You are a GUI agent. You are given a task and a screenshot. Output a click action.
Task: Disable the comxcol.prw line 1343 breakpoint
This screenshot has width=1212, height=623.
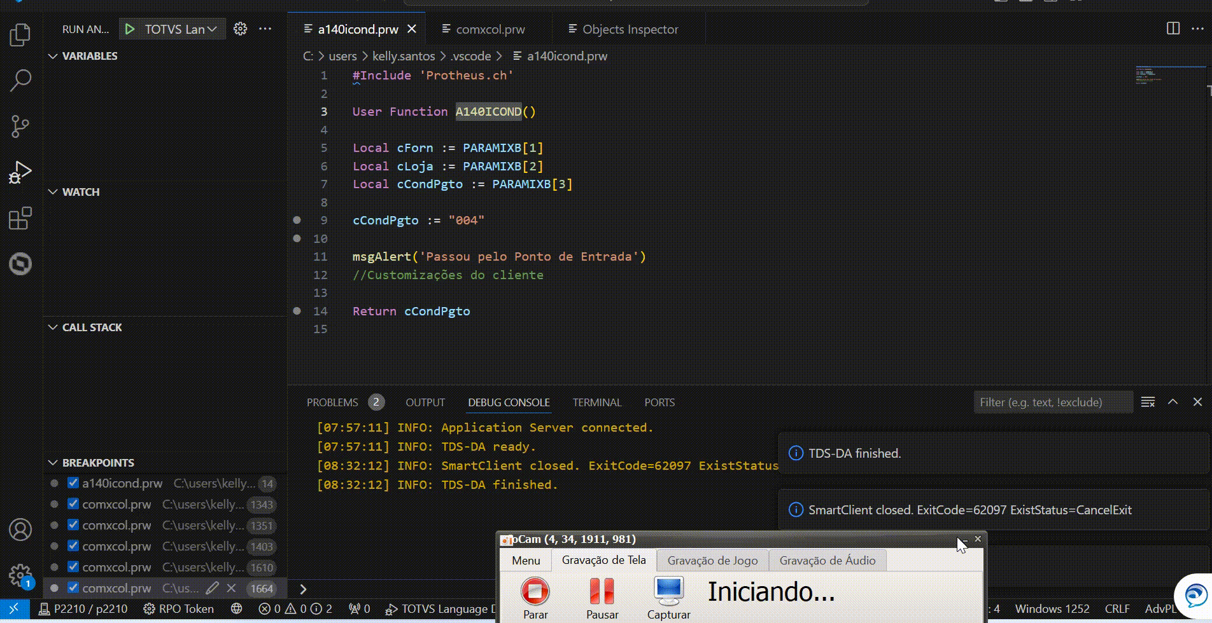click(x=73, y=504)
